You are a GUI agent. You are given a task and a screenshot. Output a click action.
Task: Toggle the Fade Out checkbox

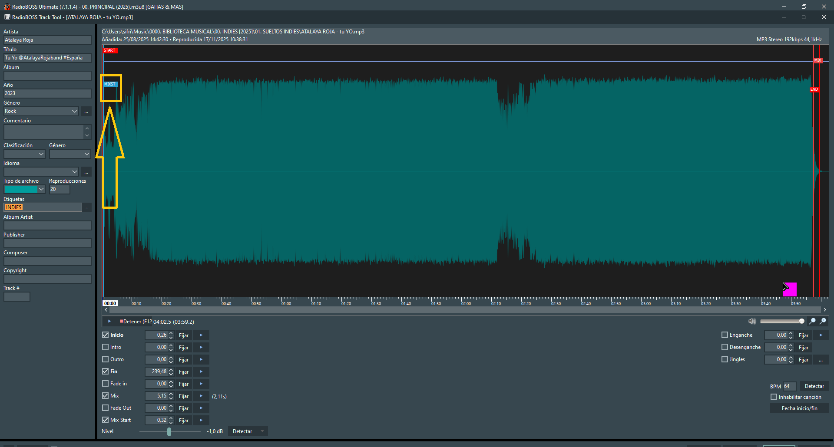106,408
